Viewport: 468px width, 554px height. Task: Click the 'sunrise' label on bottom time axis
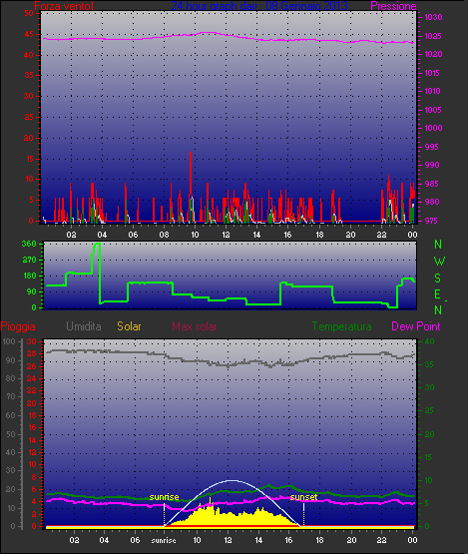(x=164, y=541)
